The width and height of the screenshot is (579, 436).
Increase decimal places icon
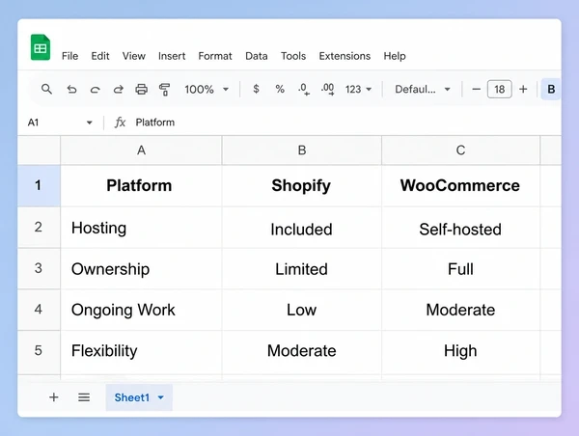click(327, 90)
